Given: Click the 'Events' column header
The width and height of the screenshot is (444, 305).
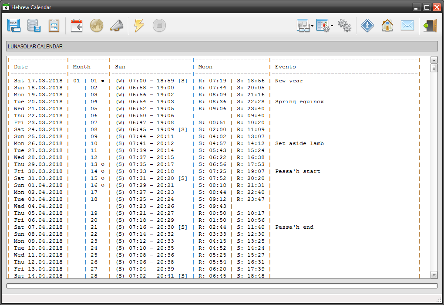Looking at the screenshot, I should (286, 67).
